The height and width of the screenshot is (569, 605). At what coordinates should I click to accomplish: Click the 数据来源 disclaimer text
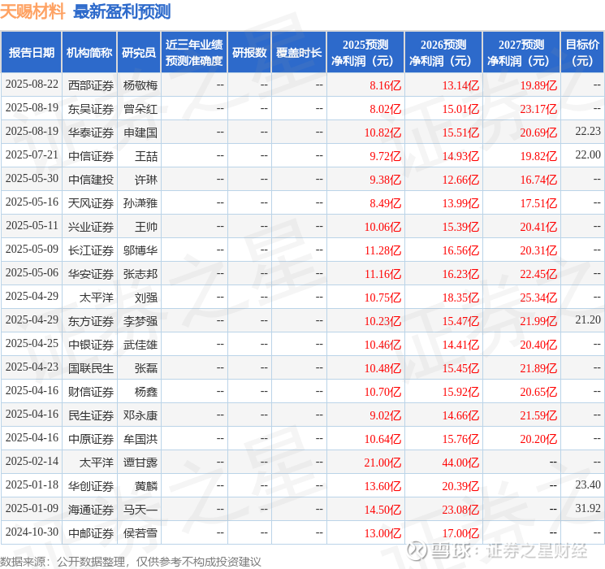131,562
